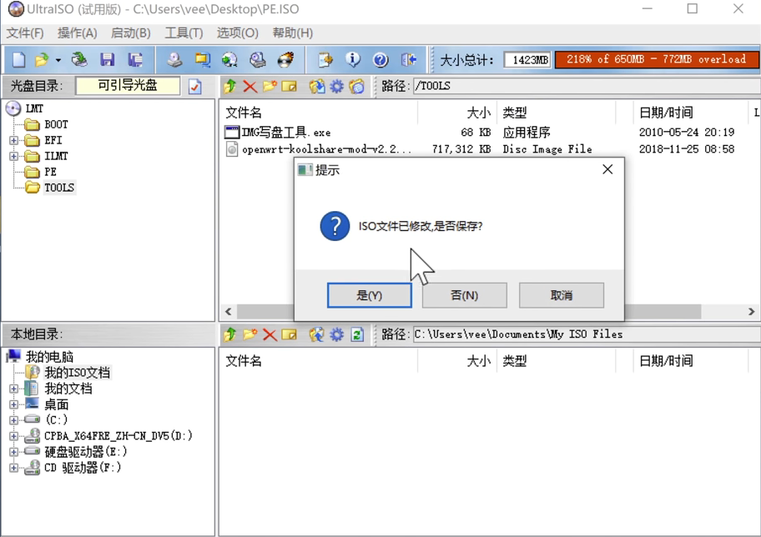
Task: Click Rename icon in disc directory toolbar
Action: (290, 87)
